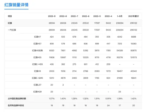Click the 红旗E-HS9 June value 601
The image size is (147, 112).
coord(85,64)
